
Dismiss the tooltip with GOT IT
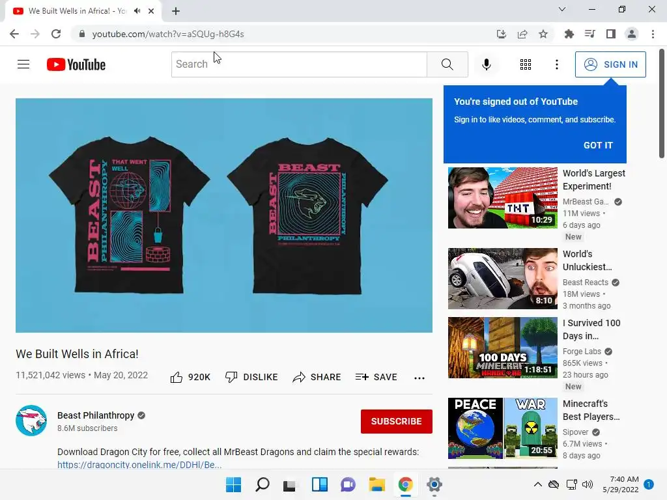598,145
